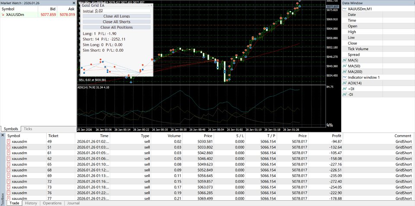Click order icon for ticket 49
The width and height of the screenshot is (415, 206).
pos(9,142)
